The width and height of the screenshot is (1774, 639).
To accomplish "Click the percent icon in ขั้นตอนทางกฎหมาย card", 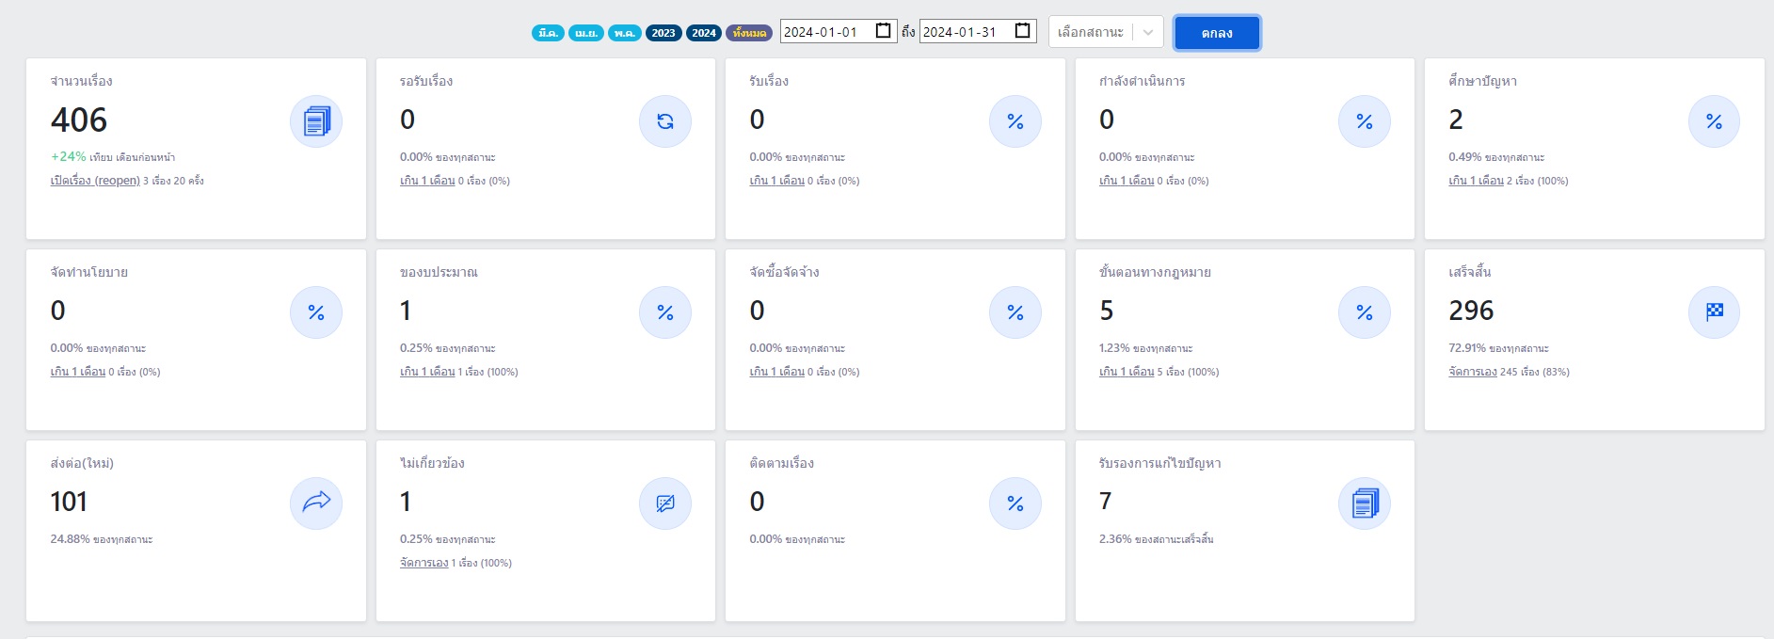I will click(x=1365, y=312).
